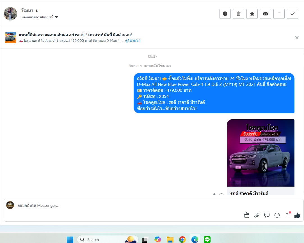Open ad thumbnail in top banner
Screen dimensions: 304x243
click(10, 38)
